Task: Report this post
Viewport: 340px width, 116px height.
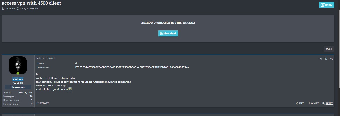Action: (x=43, y=103)
